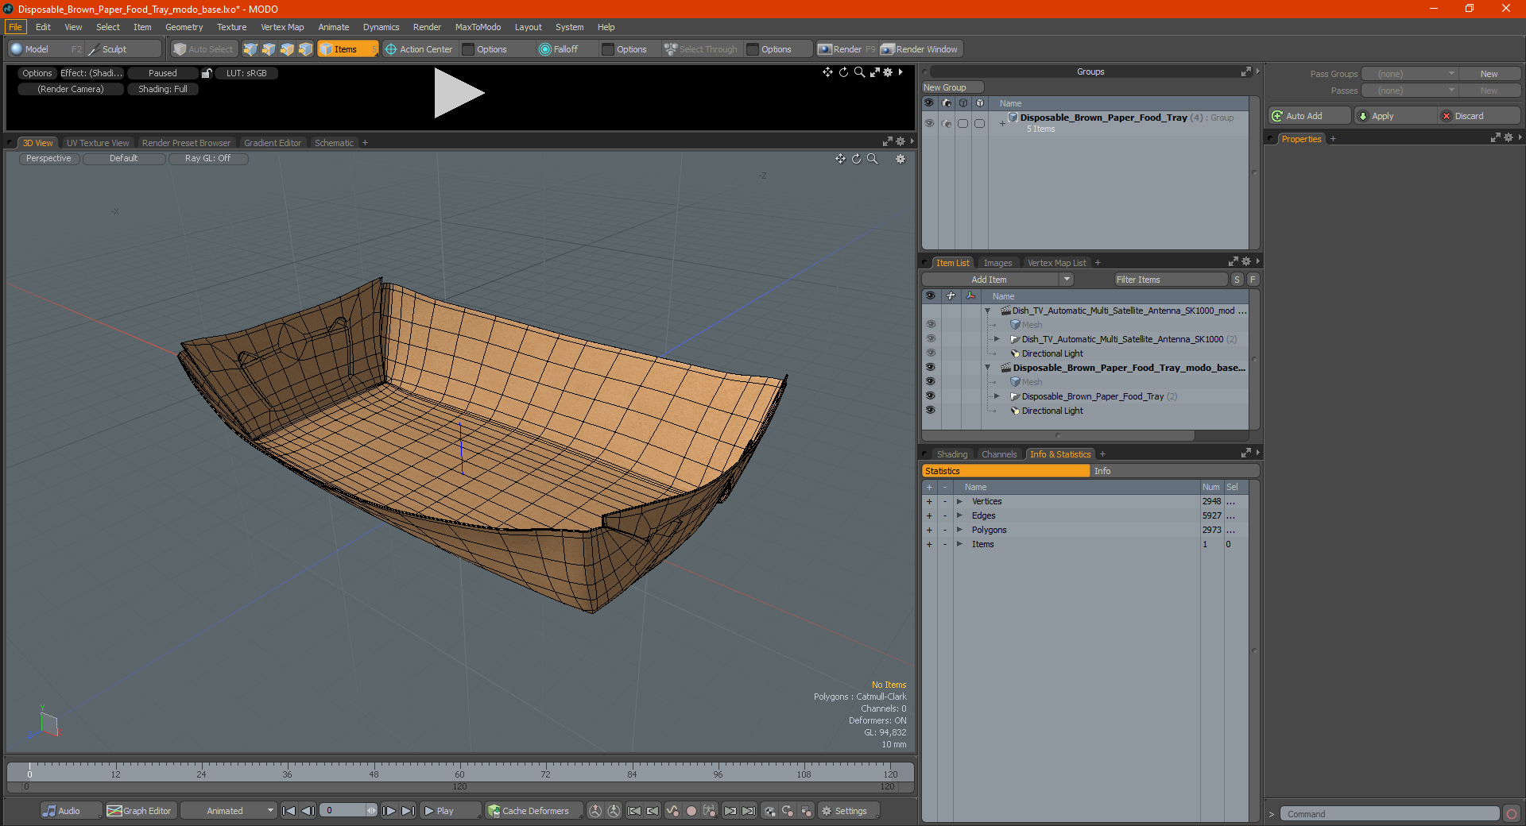1526x826 pixels.
Task: Hide the Disposable_Brown_Paper_Food_Tray Directional Light
Action: (930, 411)
